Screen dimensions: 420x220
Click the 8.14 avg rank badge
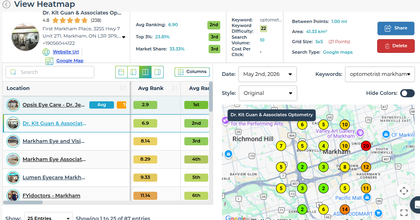coord(145,141)
